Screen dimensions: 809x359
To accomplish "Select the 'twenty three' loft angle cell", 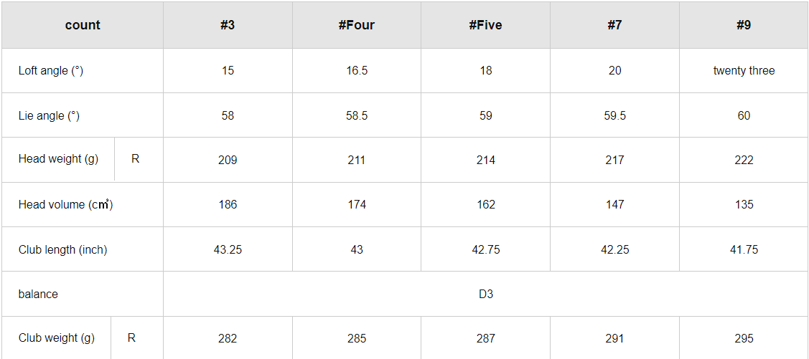I will click(x=744, y=70).
